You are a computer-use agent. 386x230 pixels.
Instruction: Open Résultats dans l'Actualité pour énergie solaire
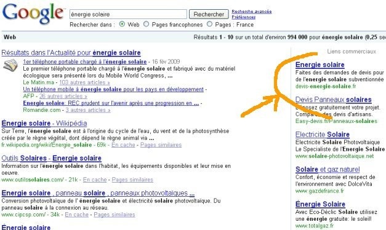tap(71, 53)
